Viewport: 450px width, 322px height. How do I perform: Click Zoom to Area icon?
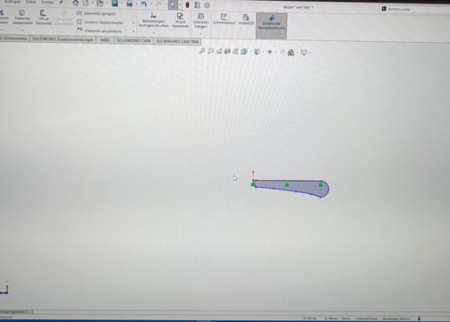pyautogui.click(x=210, y=51)
